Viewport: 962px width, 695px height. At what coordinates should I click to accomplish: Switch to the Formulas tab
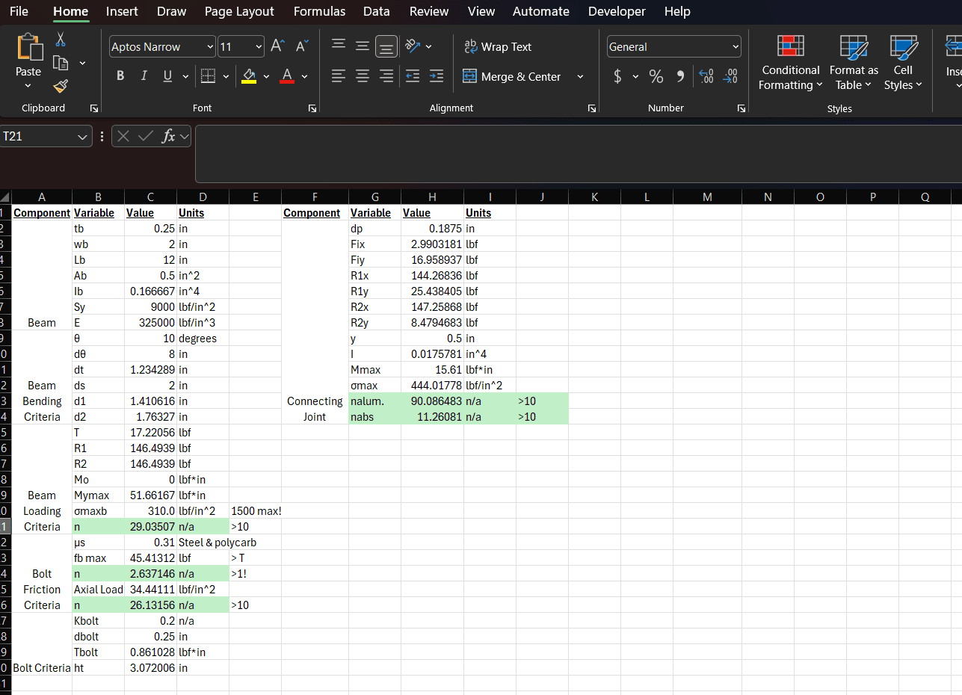click(x=319, y=11)
